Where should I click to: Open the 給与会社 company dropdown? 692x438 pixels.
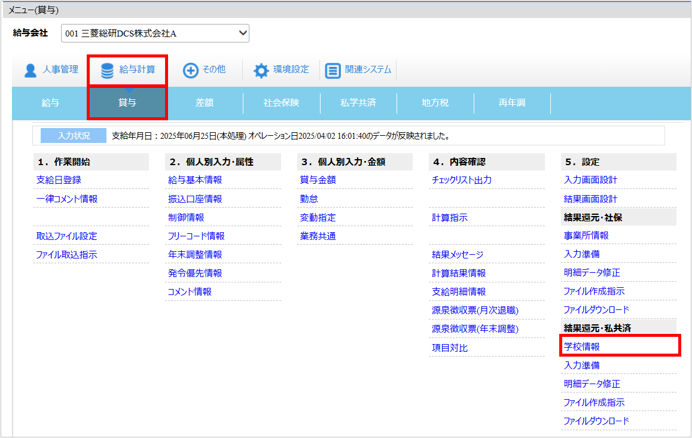point(155,33)
